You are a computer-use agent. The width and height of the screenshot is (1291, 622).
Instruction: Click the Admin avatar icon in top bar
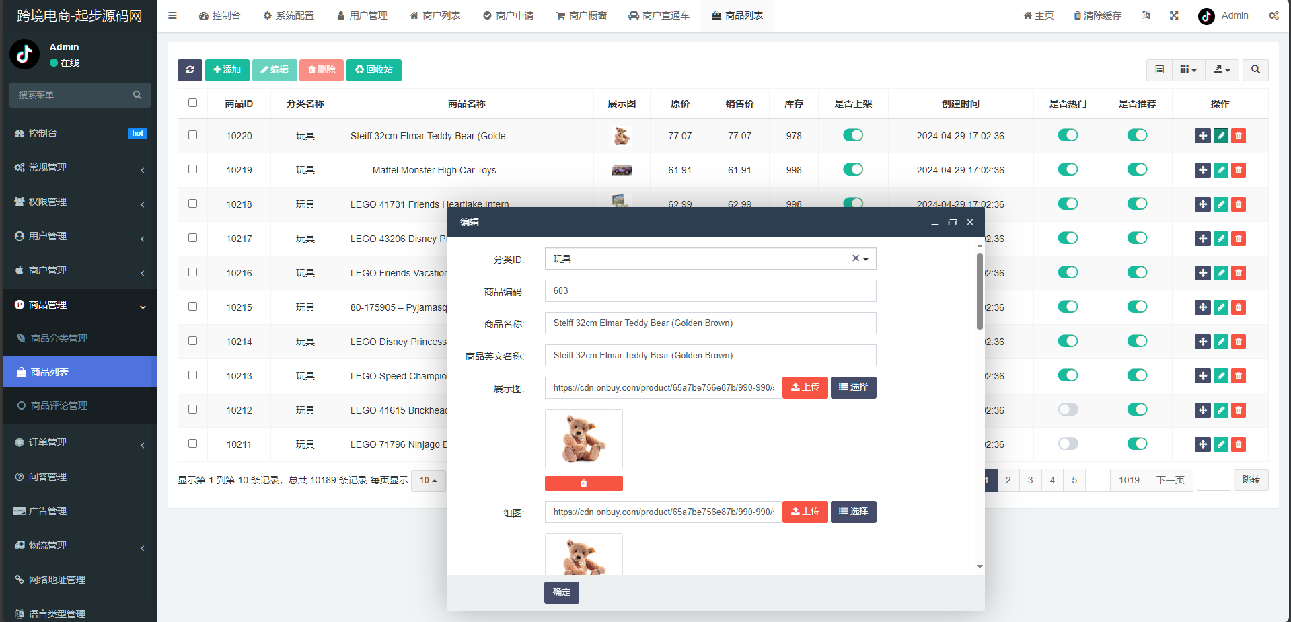(x=1206, y=16)
